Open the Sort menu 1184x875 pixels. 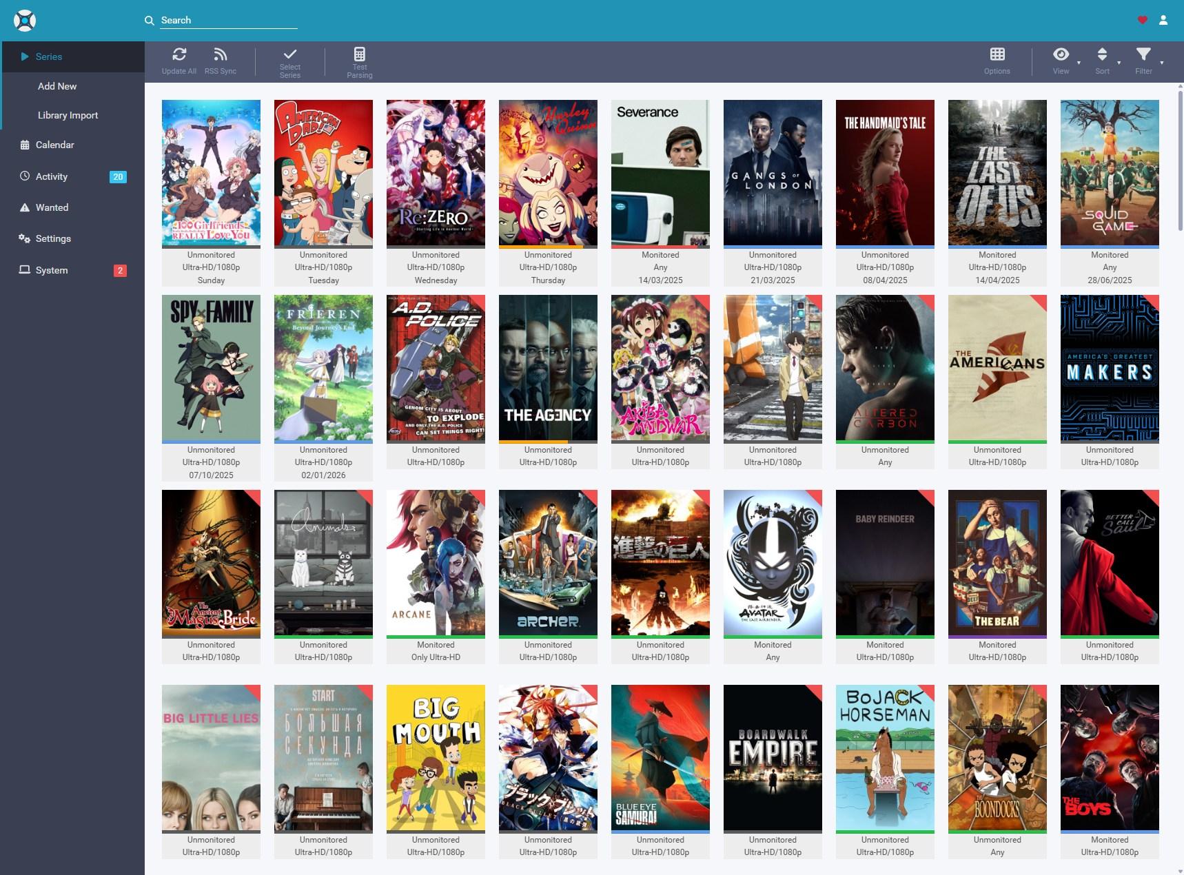(1103, 61)
